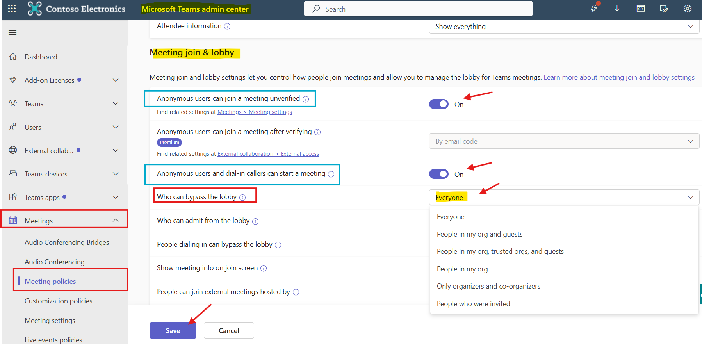Open the Attendee information dropdown
The height and width of the screenshot is (344, 702).
(x=564, y=27)
